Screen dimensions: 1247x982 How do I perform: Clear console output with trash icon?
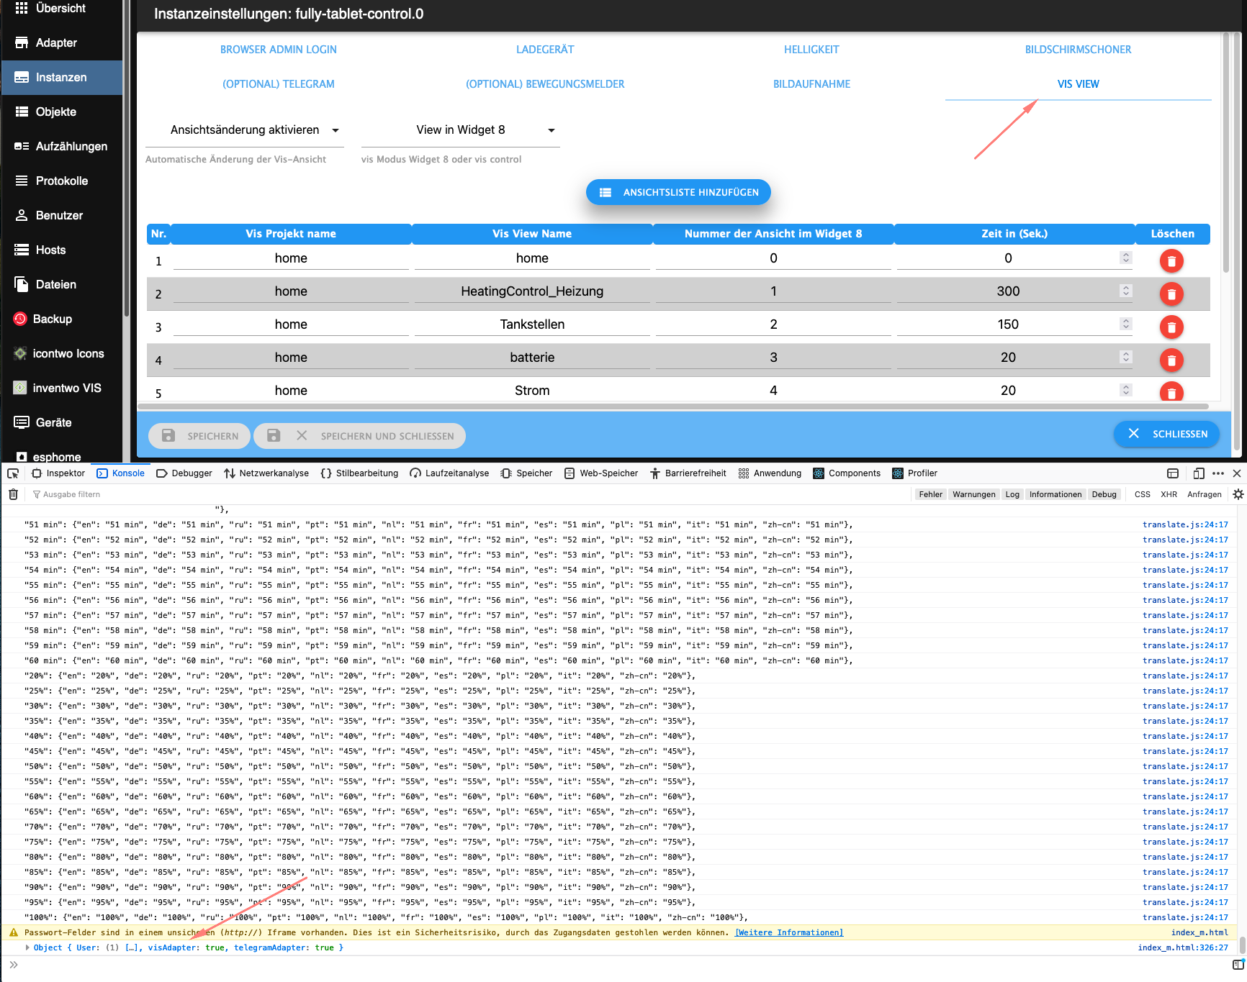coord(13,494)
